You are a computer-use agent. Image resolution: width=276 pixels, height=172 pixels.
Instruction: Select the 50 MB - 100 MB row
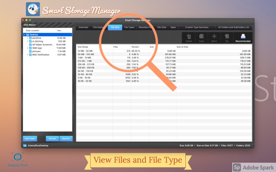(164, 54)
